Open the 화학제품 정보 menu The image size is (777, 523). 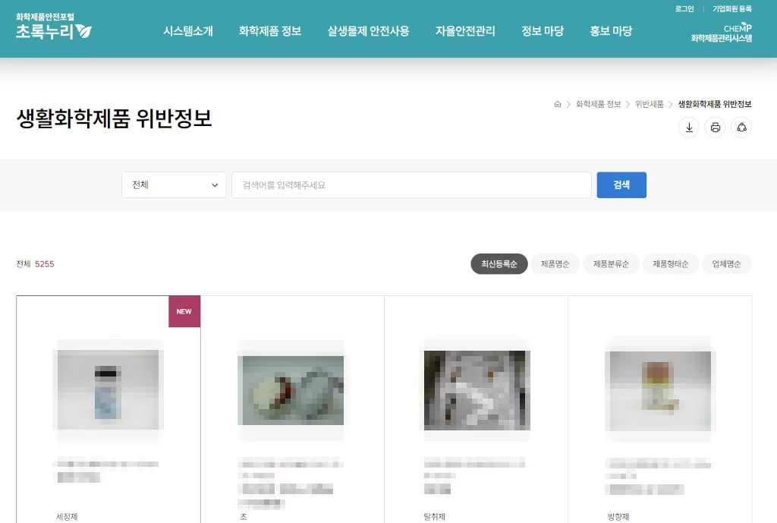pyautogui.click(x=270, y=31)
